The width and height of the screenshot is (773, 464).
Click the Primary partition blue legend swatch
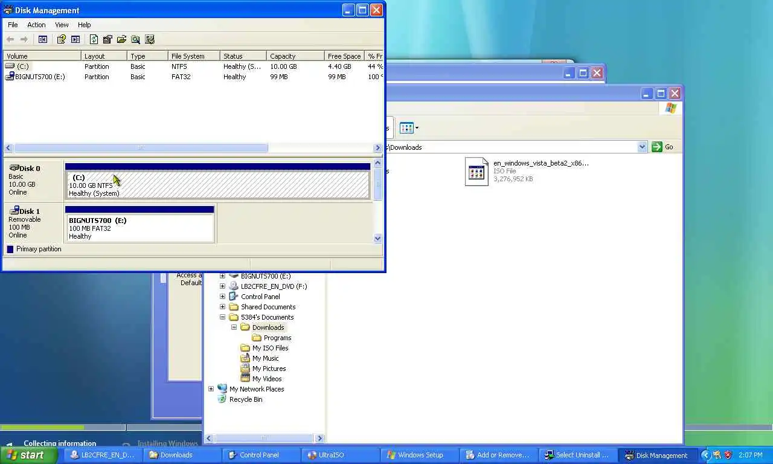tap(10, 249)
